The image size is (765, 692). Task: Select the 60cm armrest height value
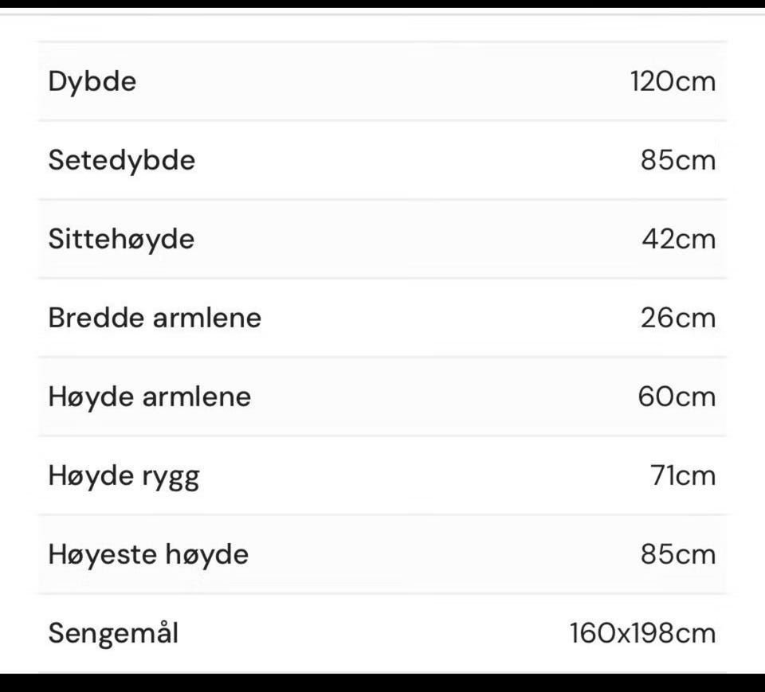click(677, 397)
